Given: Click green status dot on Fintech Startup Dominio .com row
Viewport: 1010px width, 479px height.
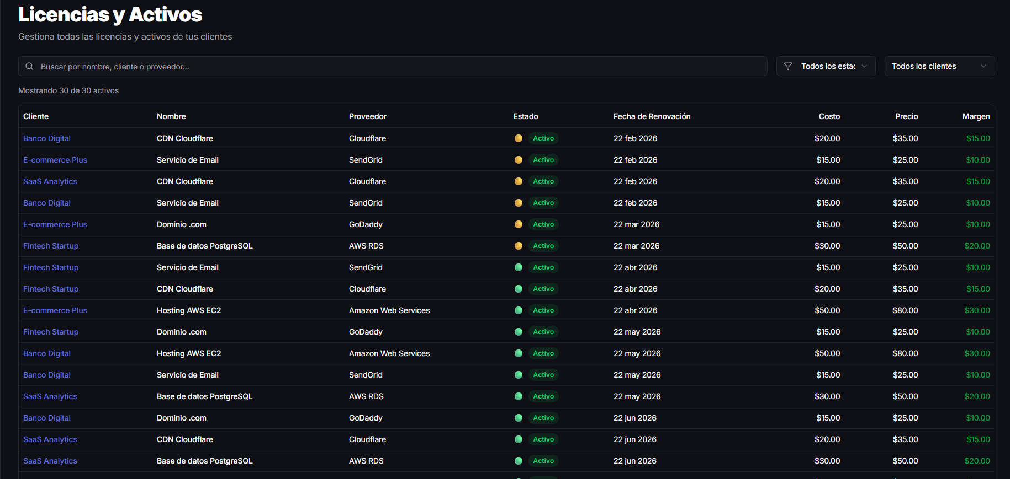Looking at the screenshot, I should click(518, 332).
